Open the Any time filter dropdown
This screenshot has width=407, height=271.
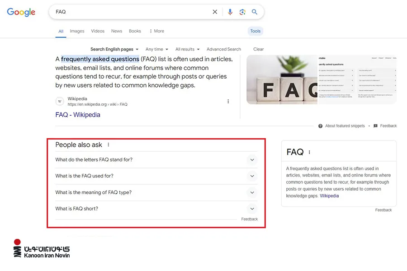tap(157, 49)
